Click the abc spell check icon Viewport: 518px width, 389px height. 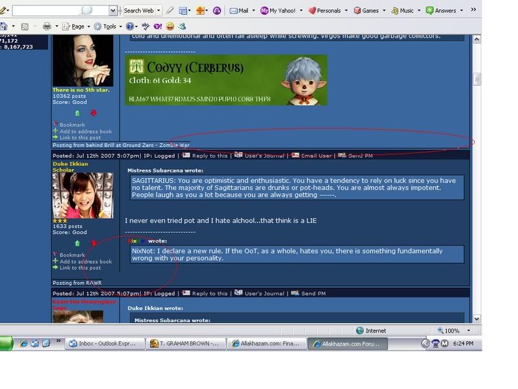coord(145,26)
